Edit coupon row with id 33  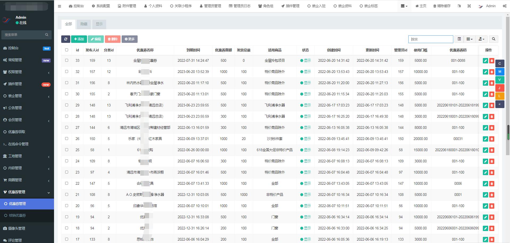(x=485, y=61)
